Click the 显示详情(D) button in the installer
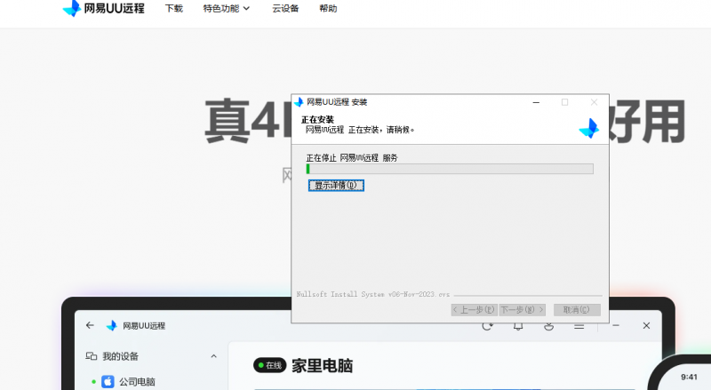Screen dimensions: 711x390 [336, 186]
